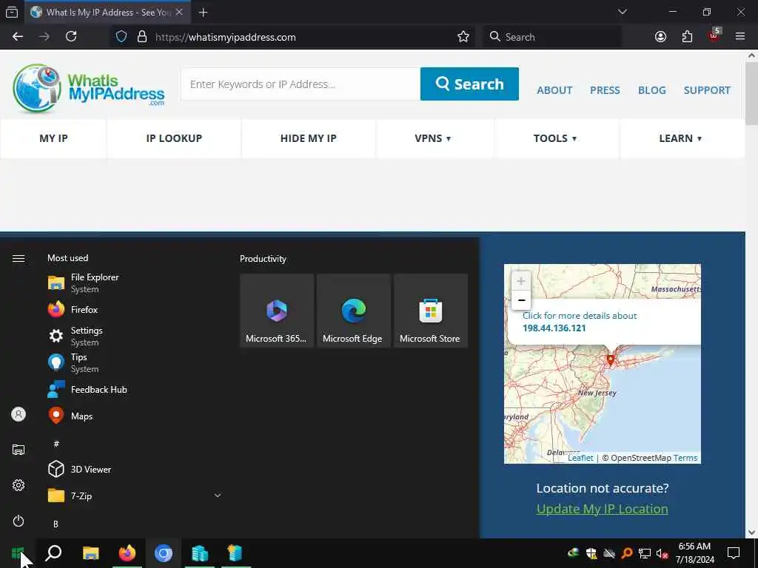Close the What Is My IP Address tab
Viewport: 758px width, 568px height.
point(179,13)
